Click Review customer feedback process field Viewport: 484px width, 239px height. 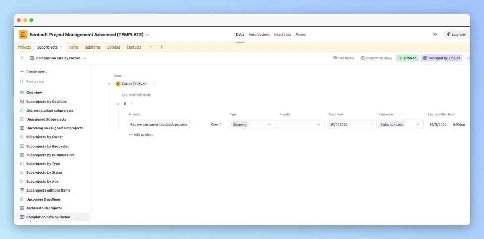coord(159,124)
